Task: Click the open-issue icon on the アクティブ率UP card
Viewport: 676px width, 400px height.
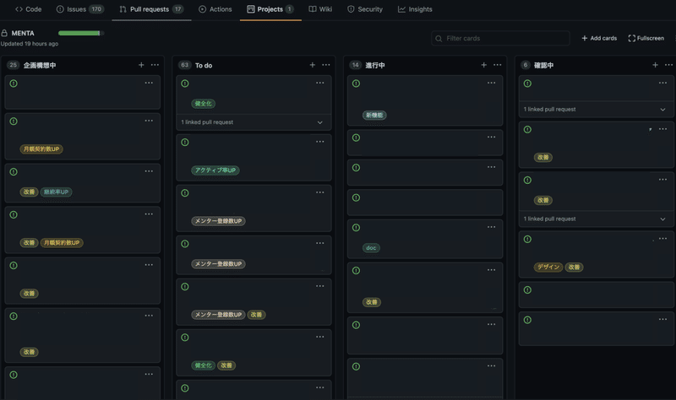Action: point(185,143)
